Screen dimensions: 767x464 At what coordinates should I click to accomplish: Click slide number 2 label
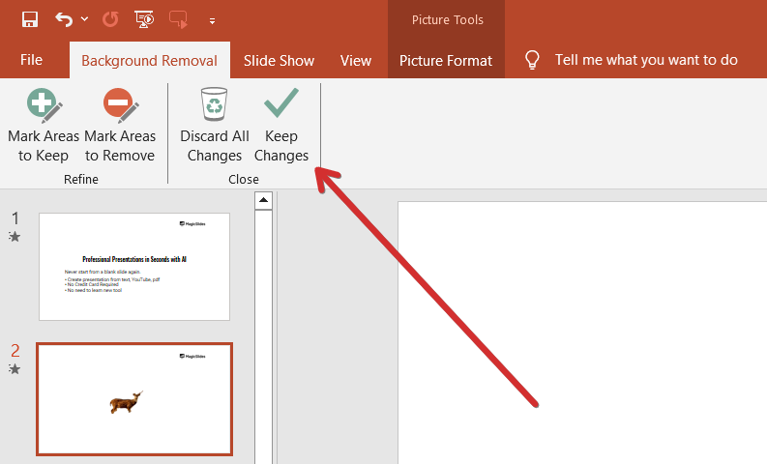pyautogui.click(x=15, y=351)
